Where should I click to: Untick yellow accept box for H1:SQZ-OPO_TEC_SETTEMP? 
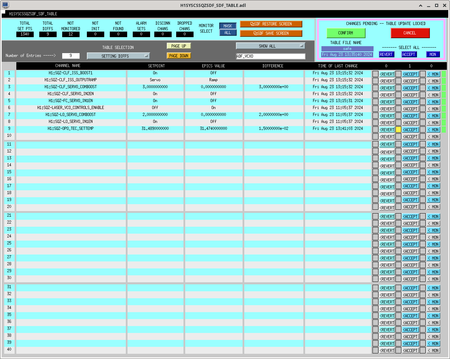pyautogui.click(x=398, y=130)
